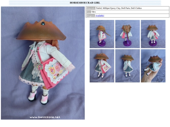Select the Materials label

click(x=91, y=8)
